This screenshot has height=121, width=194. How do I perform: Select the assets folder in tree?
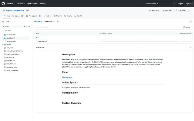pos(8,44)
